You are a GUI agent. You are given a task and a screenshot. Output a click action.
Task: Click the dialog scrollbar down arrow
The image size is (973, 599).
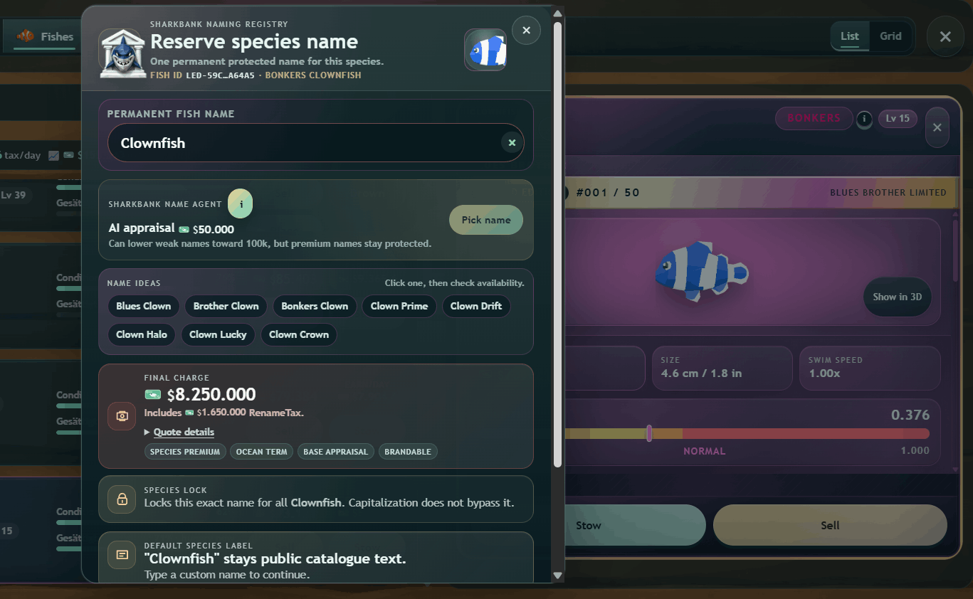(557, 576)
